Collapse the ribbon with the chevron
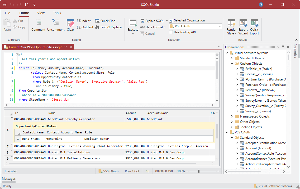Image resolution: width=300 pixels, height=189 pixels. [297, 40]
